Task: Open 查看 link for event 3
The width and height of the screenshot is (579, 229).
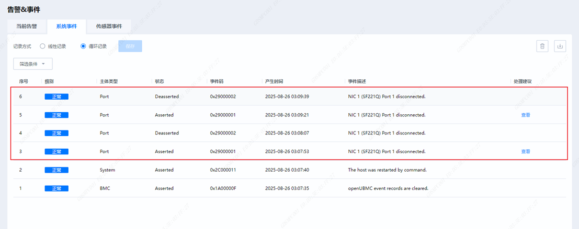Action: point(525,151)
